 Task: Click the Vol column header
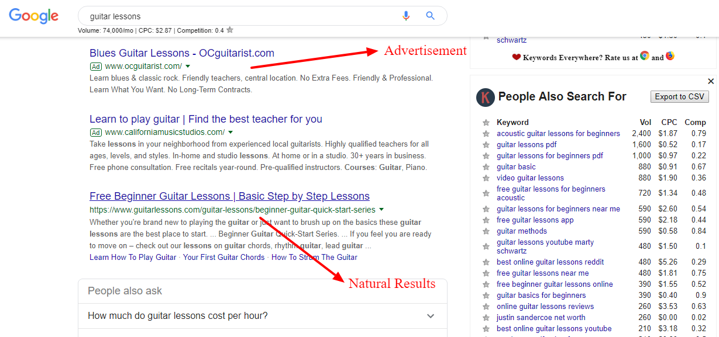tap(645, 123)
